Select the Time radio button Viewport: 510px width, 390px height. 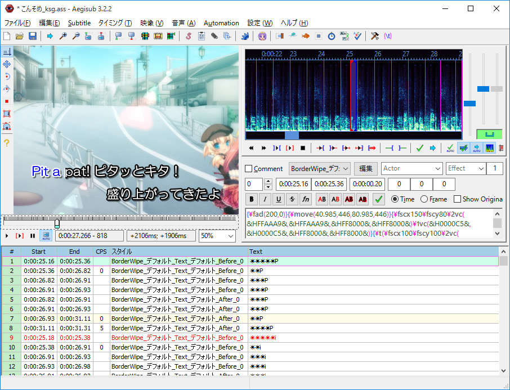pos(395,199)
